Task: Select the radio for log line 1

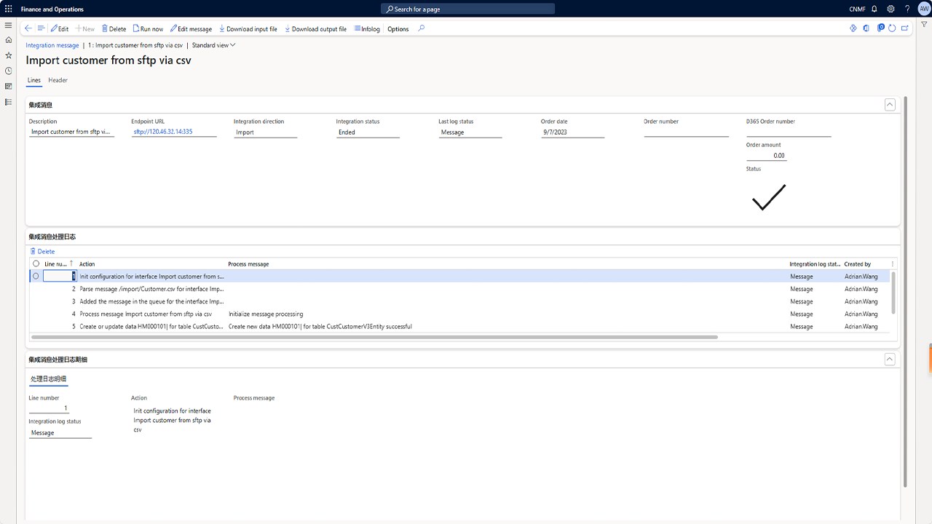Action: pyautogui.click(x=36, y=276)
